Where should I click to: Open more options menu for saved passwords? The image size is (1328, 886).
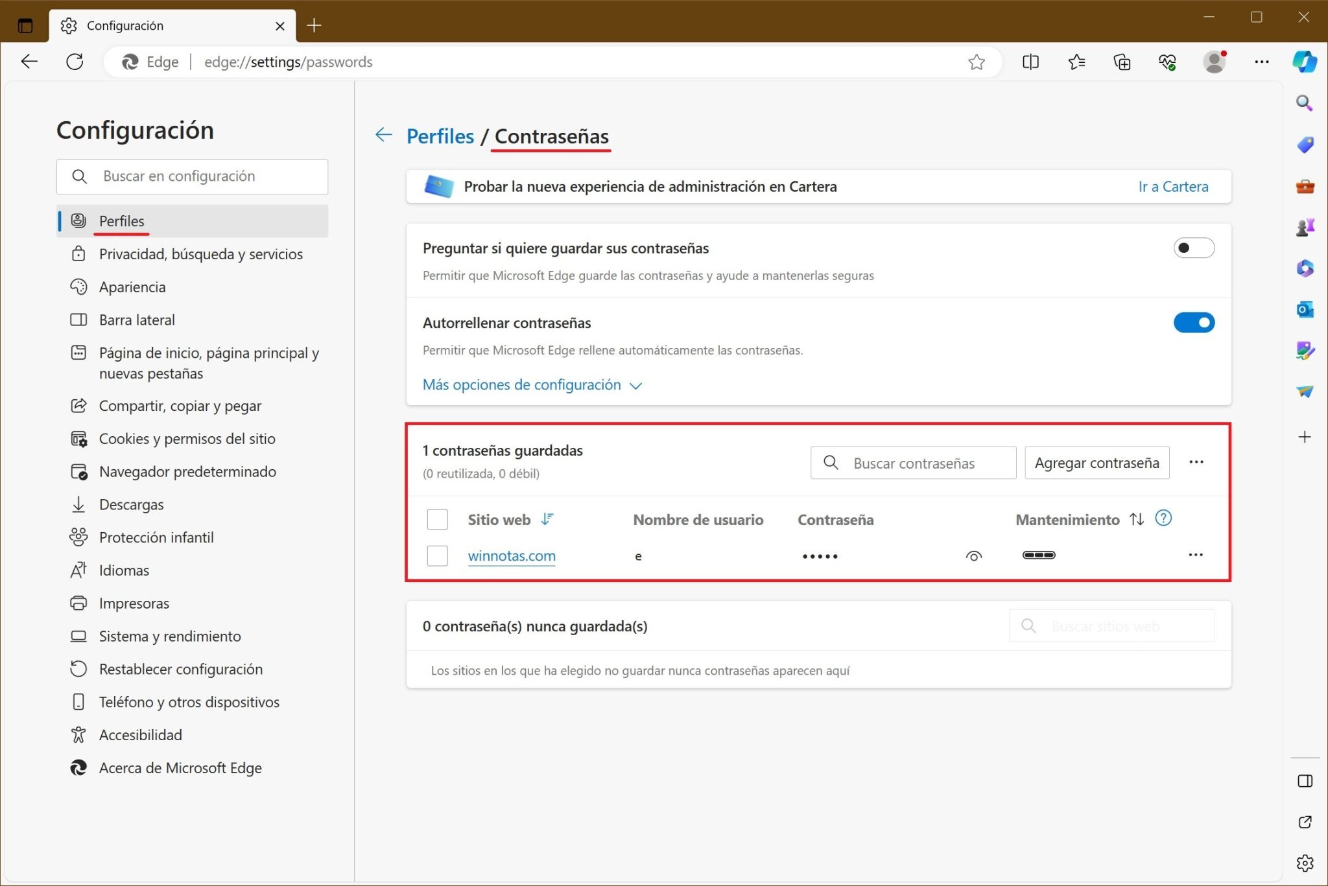[x=1196, y=462]
